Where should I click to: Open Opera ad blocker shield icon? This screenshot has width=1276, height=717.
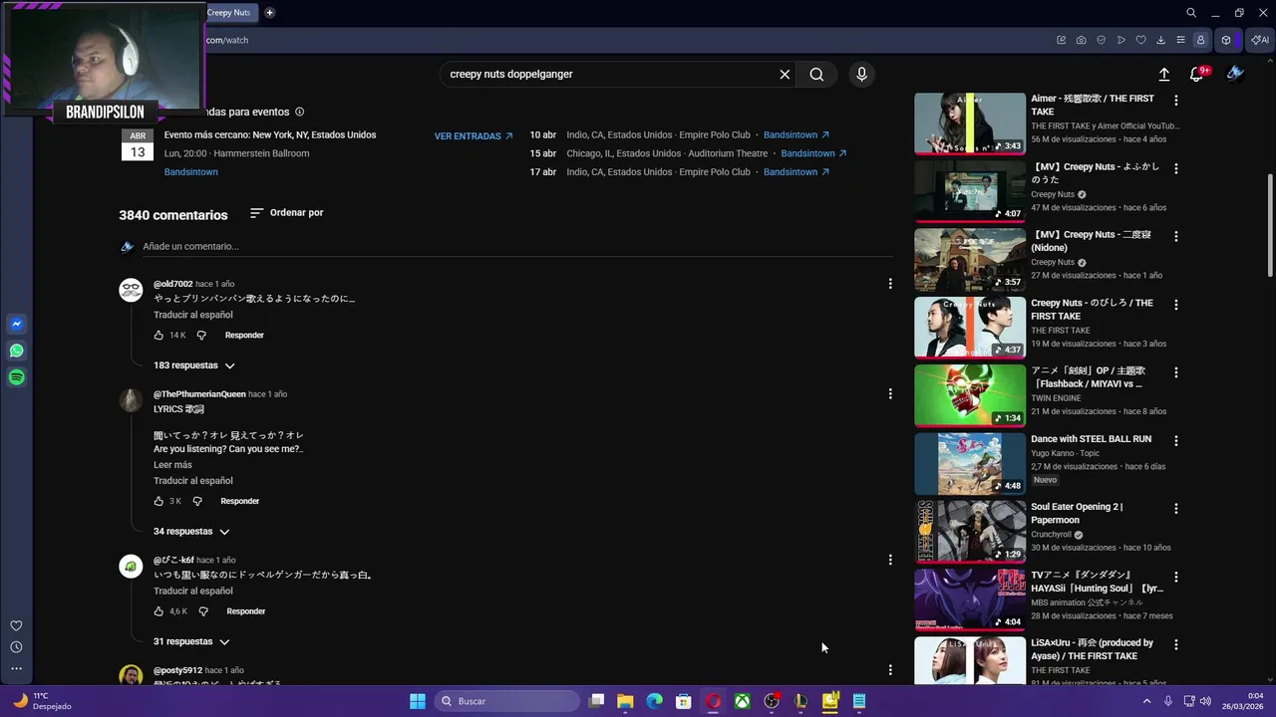point(1101,40)
